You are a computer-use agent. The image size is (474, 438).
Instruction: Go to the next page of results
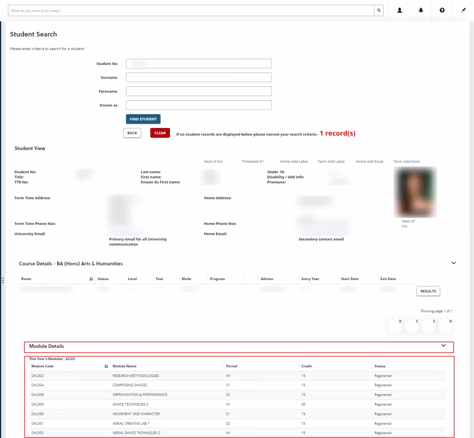coord(434,322)
